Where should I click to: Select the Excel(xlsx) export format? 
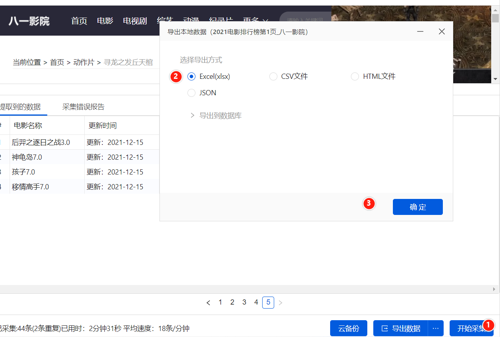191,76
